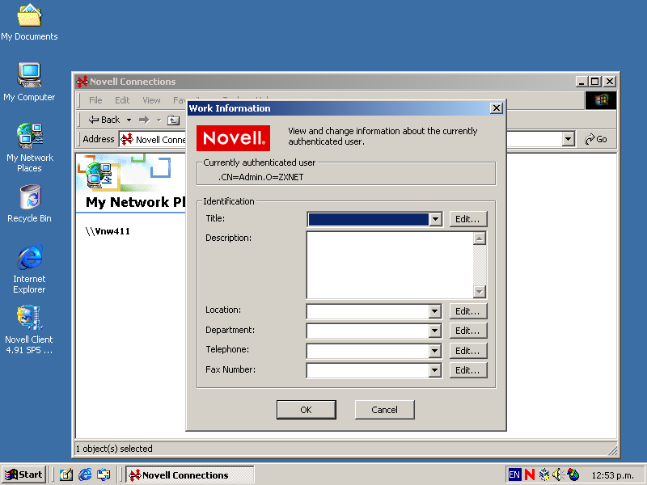Click the 12:53 p.m. taskbar clock
Image resolution: width=647 pixels, height=485 pixels.
612,475
